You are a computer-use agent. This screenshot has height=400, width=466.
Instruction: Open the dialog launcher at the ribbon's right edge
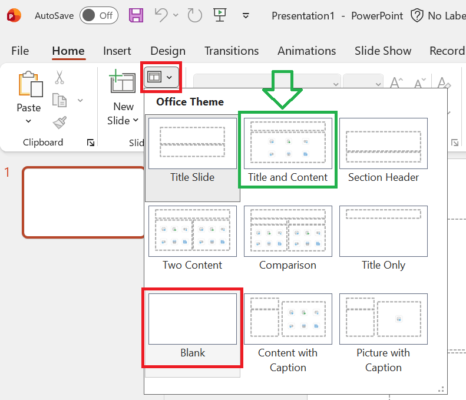pyautogui.click(x=455, y=143)
